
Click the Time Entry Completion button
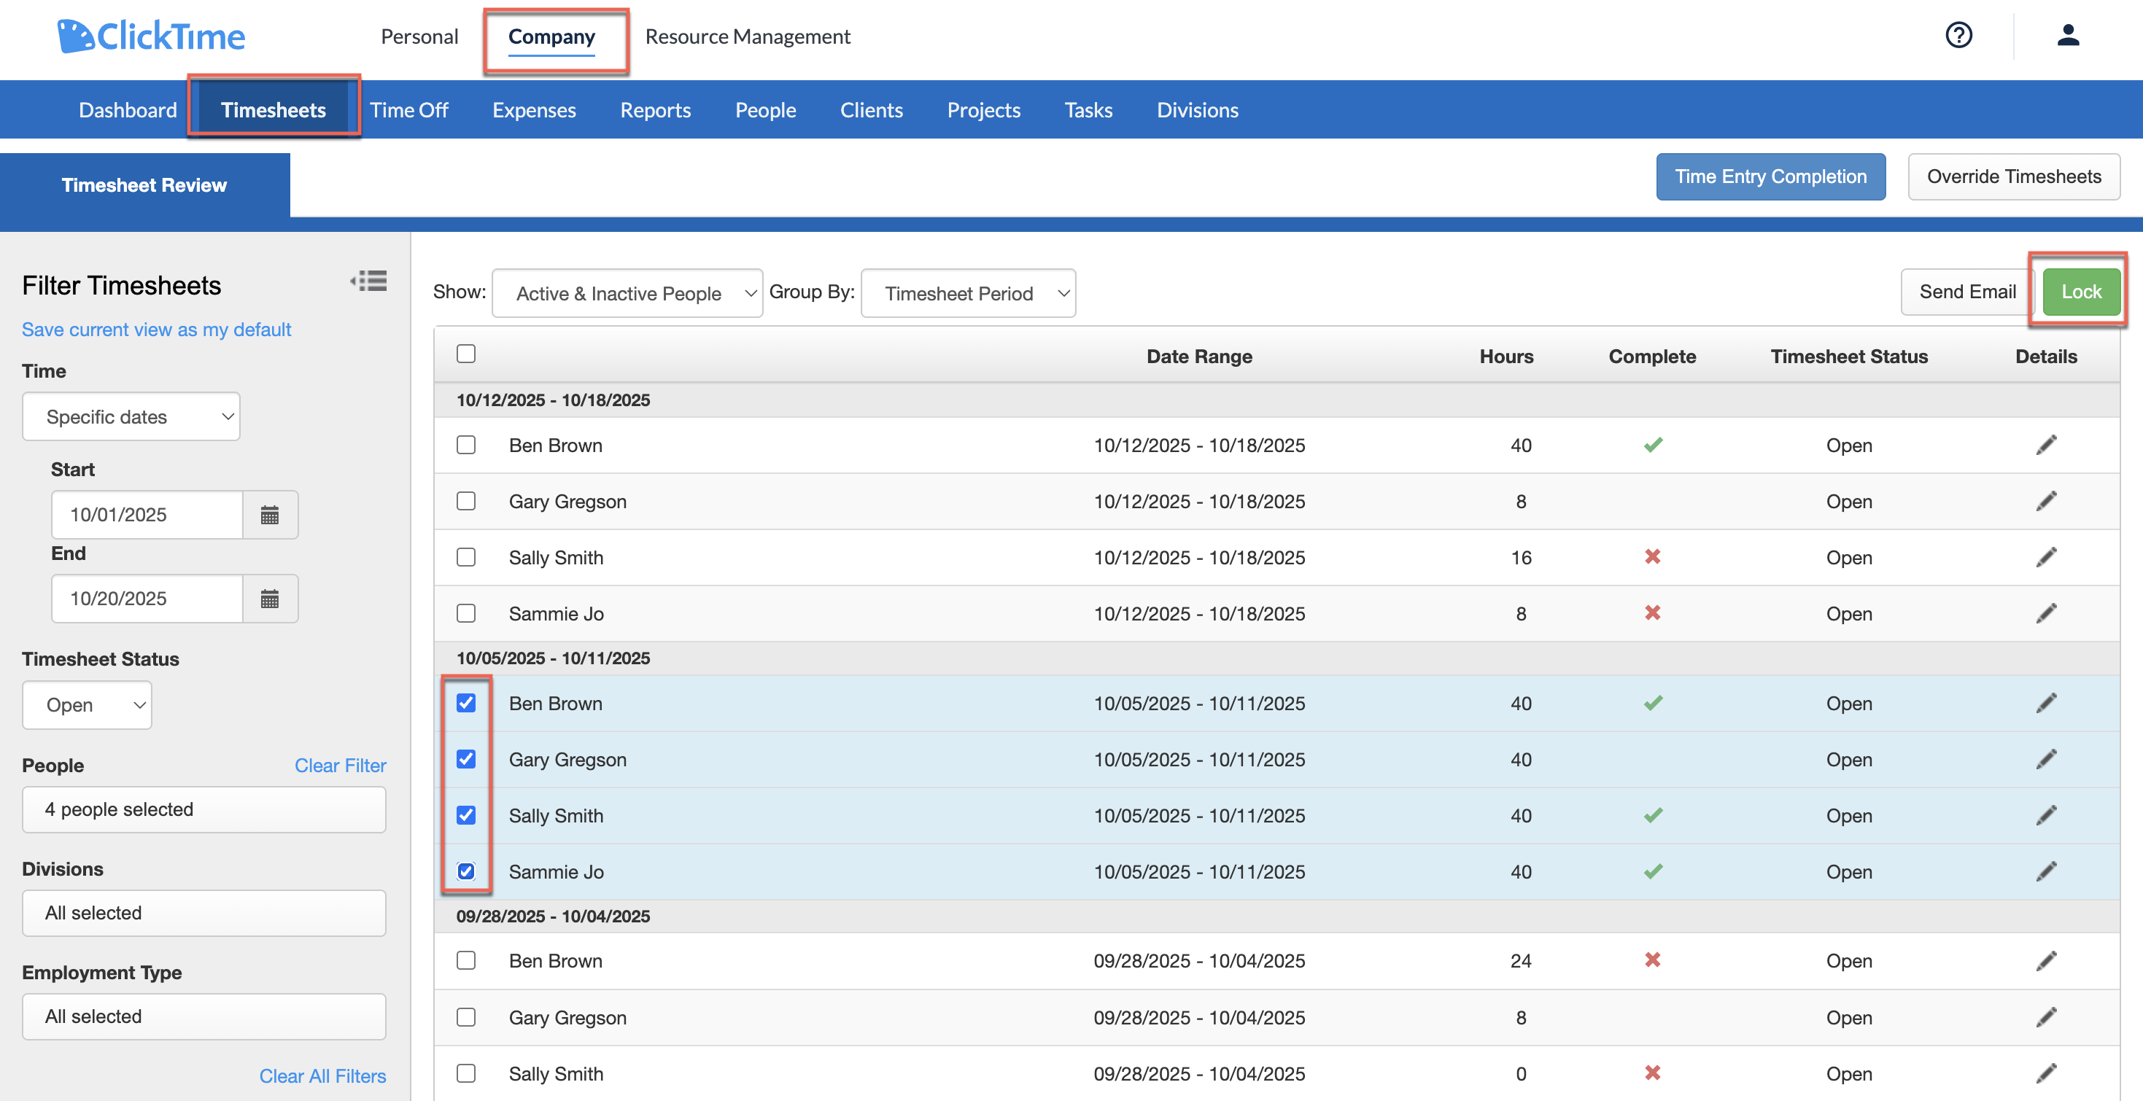click(x=1770, y=176)
